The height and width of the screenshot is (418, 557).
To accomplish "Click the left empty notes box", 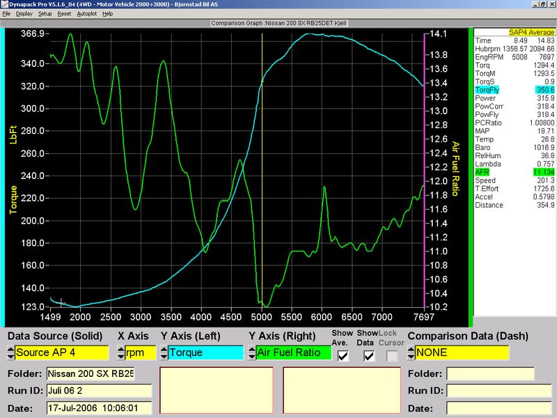I will click(x=217, y=390).
